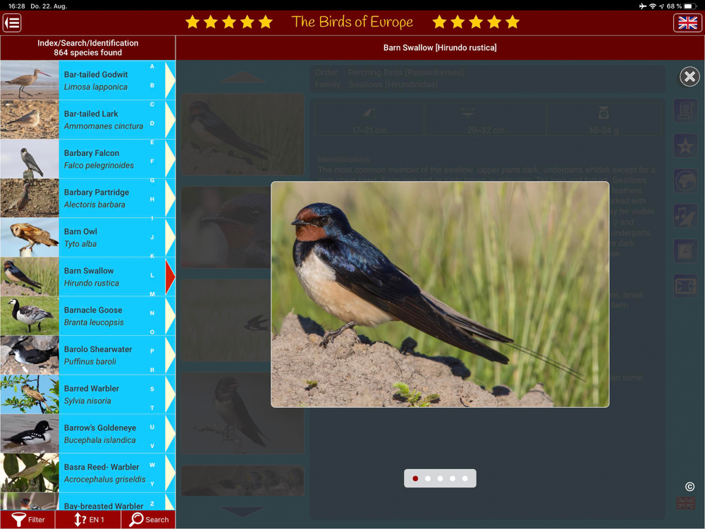The width and height of the screenshot is (705, 529).
Task: Jump to index letter S
Action: [152, 389]
